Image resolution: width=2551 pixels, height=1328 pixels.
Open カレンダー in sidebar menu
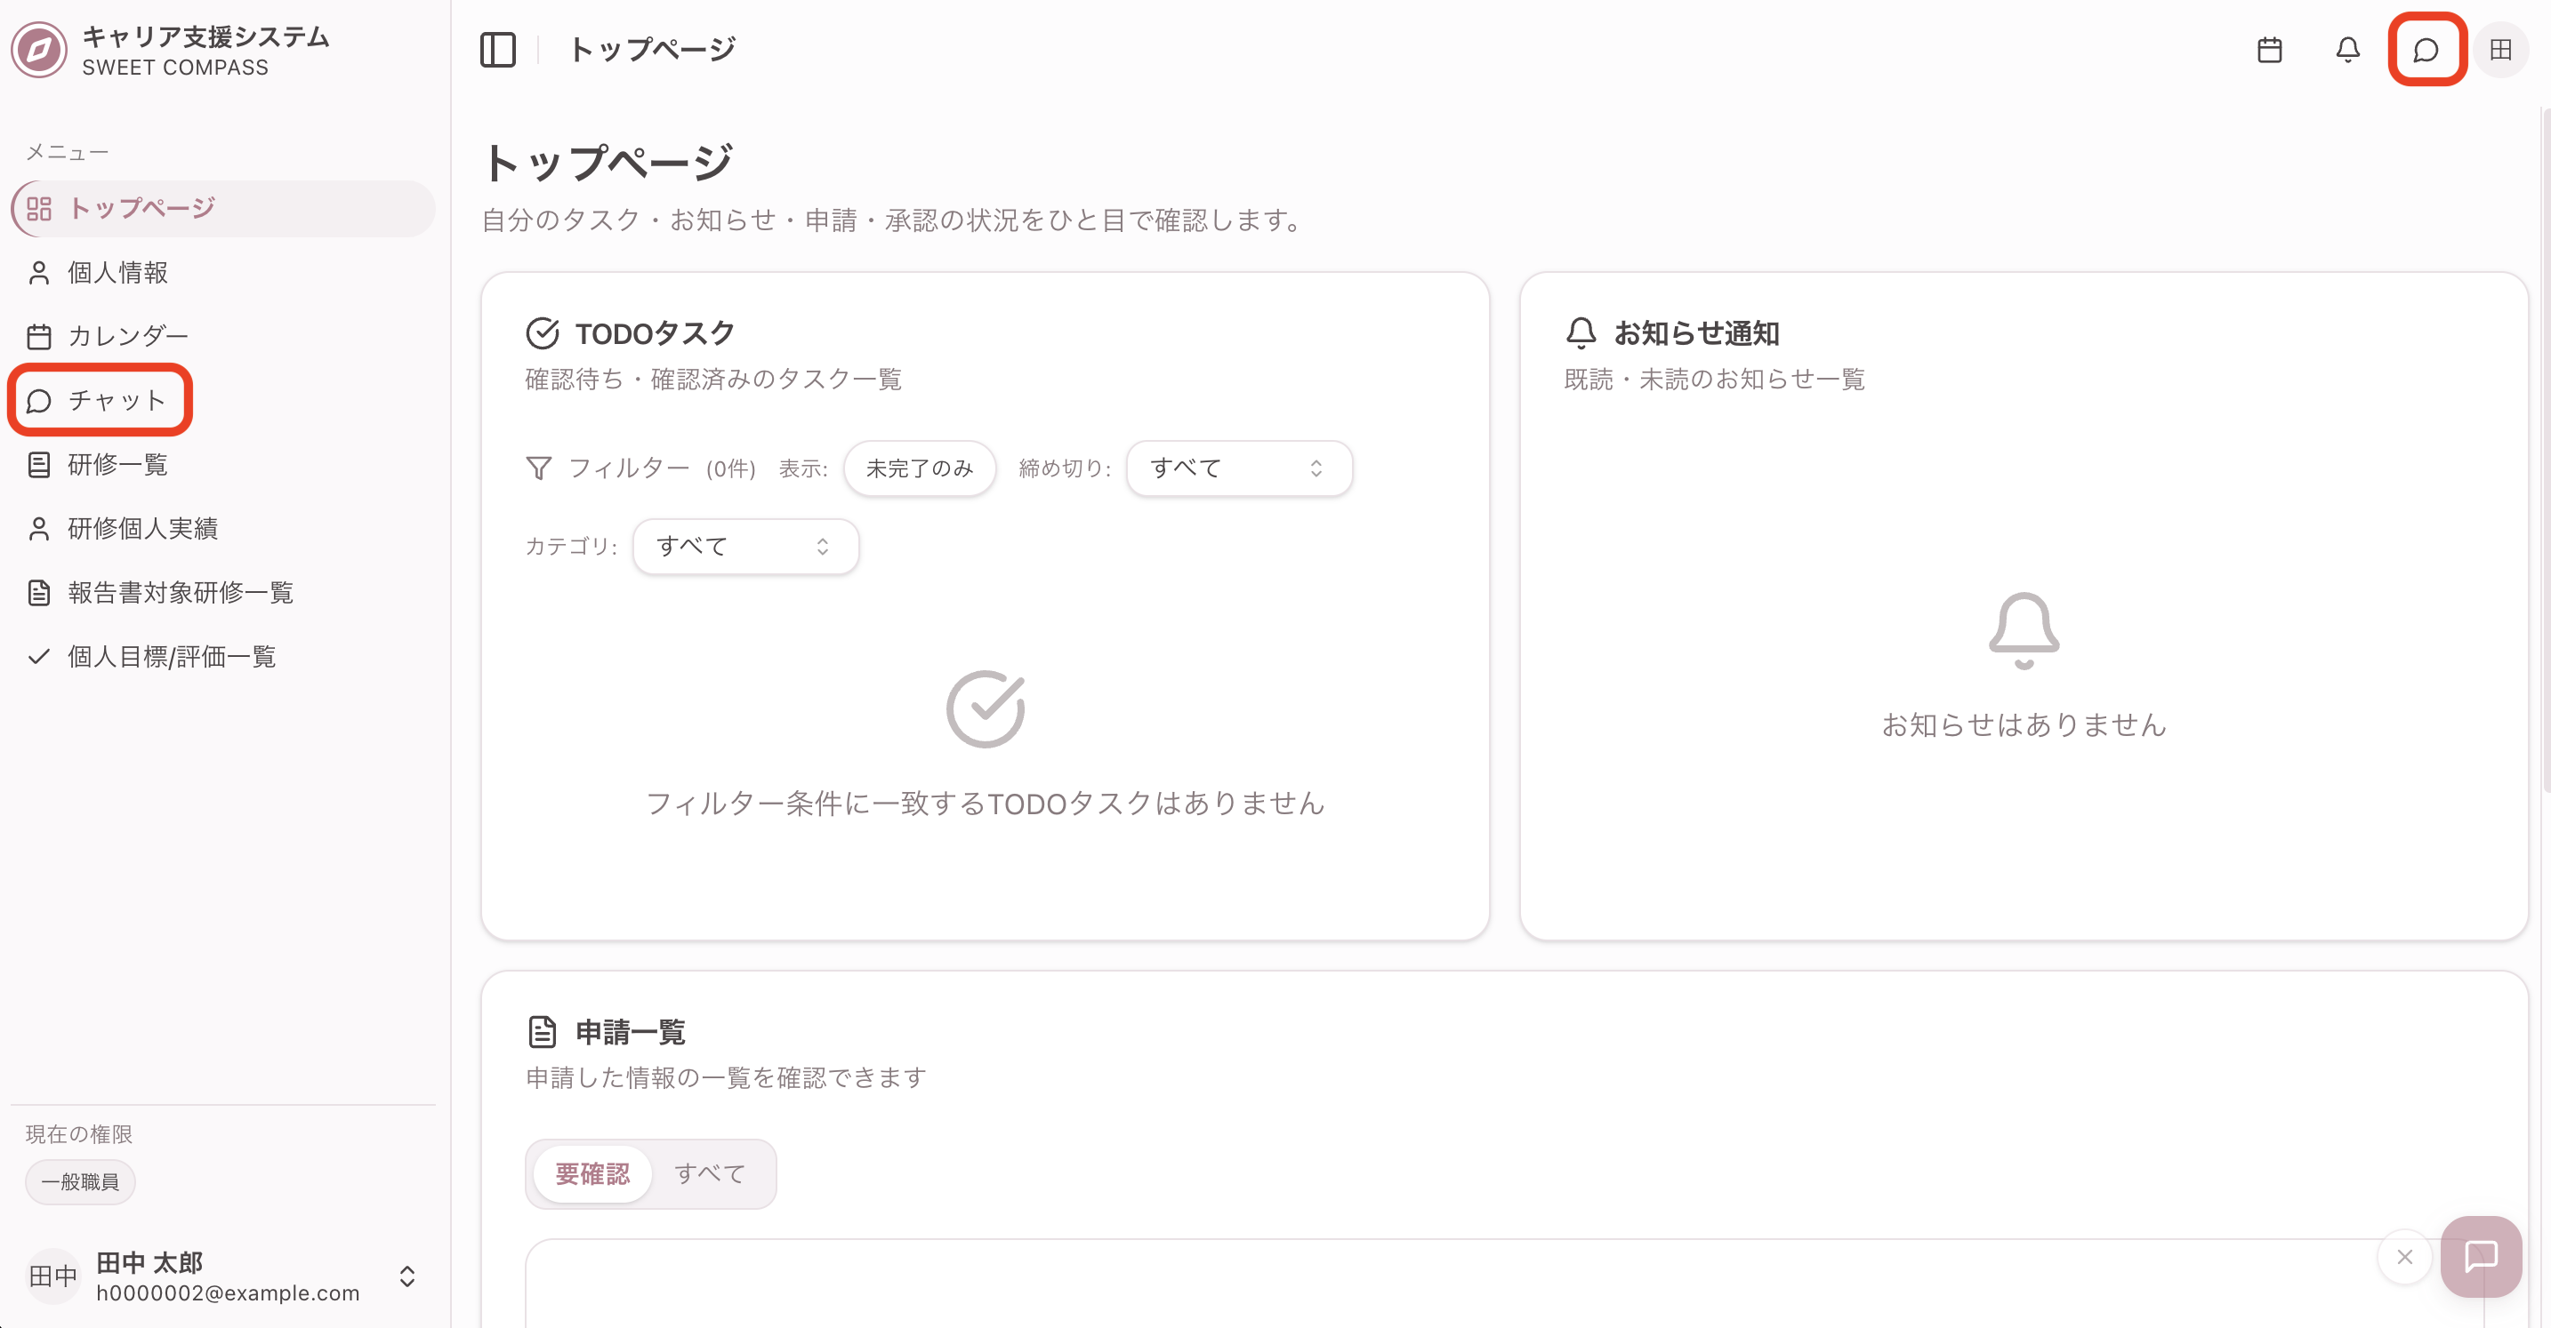(223, 337)
